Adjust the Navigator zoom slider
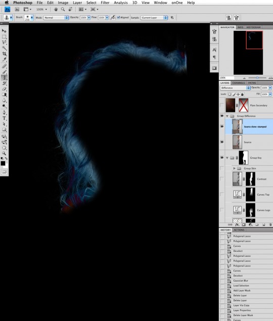Image resolution: width=273 pixels, height=321 pixels. pos(257,78)
